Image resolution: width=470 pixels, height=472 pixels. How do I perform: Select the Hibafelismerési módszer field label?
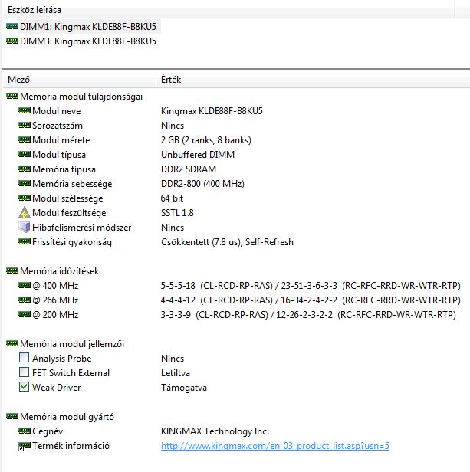click(81, 228)
